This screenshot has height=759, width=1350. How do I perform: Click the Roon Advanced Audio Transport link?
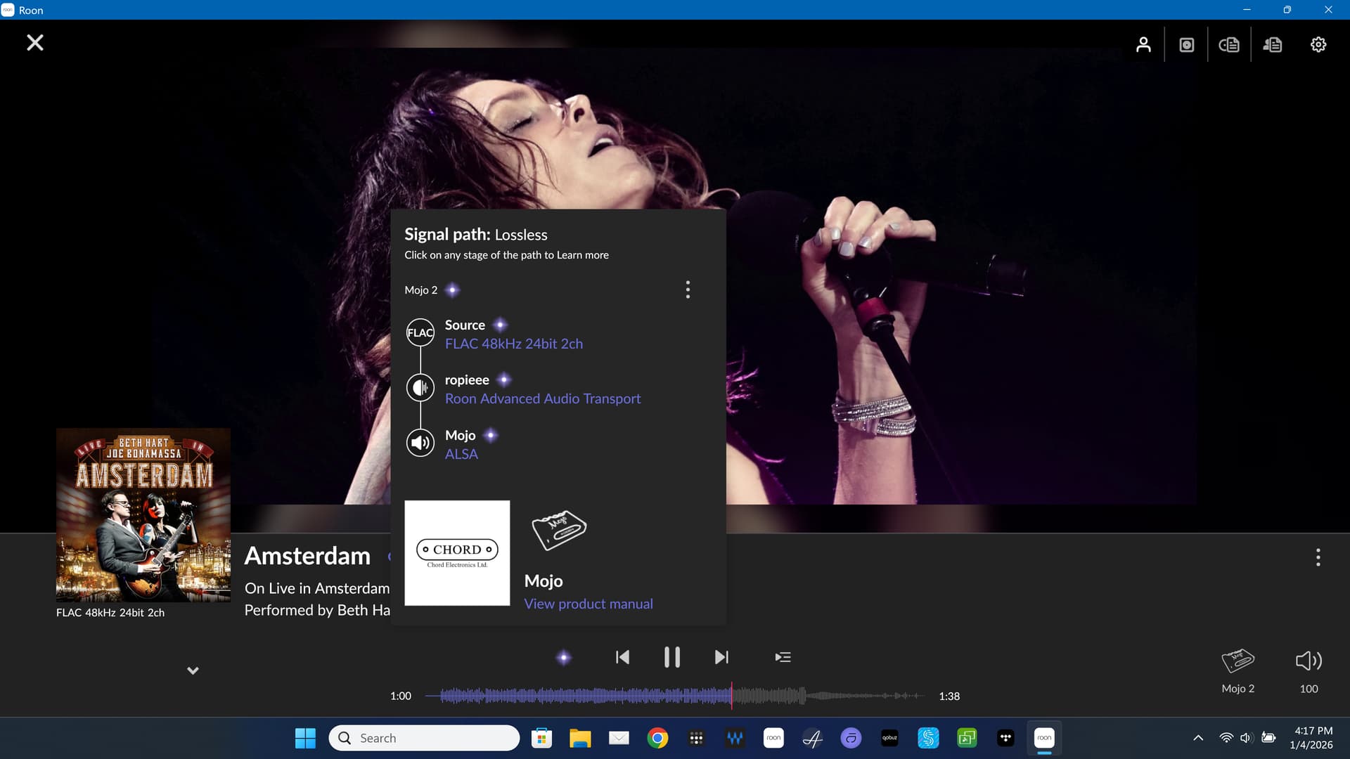(542, 398)
